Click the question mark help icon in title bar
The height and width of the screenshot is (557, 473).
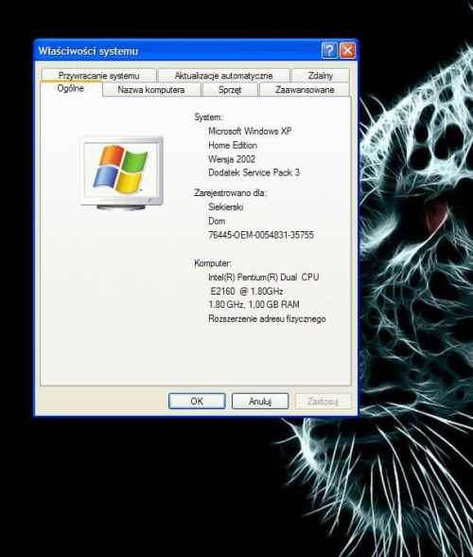pos(329,50)
